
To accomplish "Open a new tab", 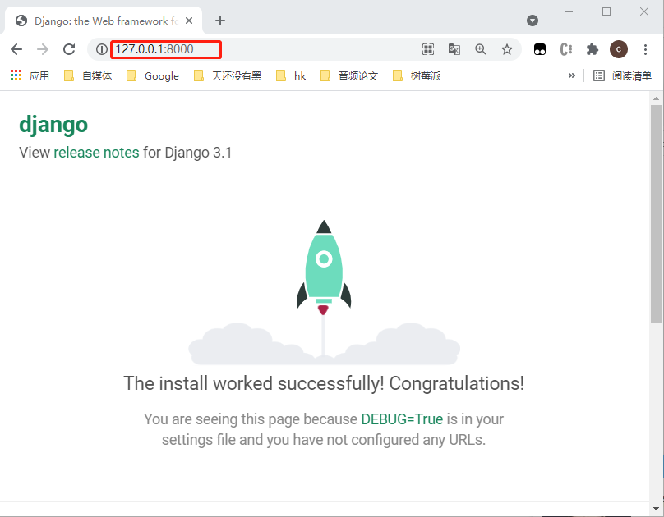I will (x=220, y=21).
